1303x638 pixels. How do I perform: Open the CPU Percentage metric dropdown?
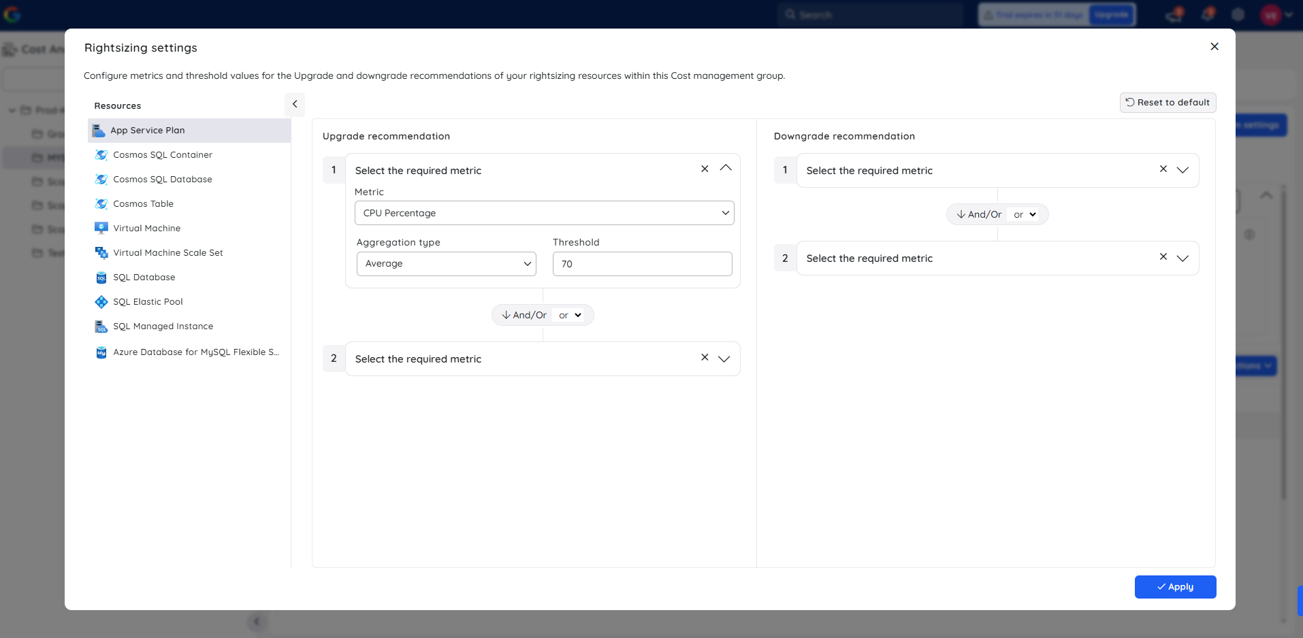click(x=545, y=213)
